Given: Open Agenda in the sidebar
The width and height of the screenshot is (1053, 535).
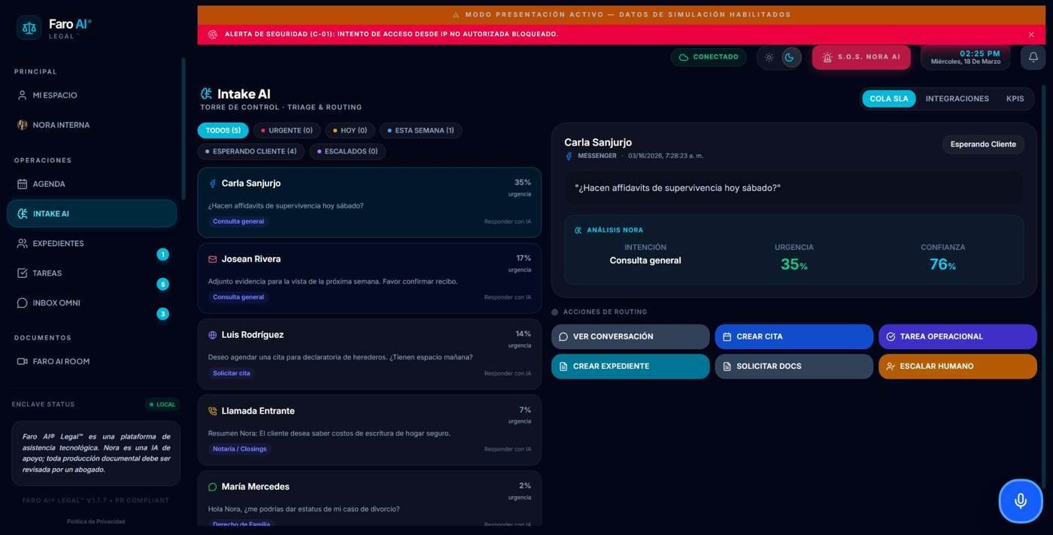Looking at the screenshot, I should point(49,184).
